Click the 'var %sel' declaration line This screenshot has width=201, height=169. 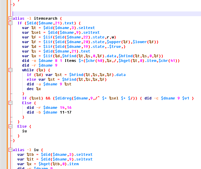coord(61,33)
